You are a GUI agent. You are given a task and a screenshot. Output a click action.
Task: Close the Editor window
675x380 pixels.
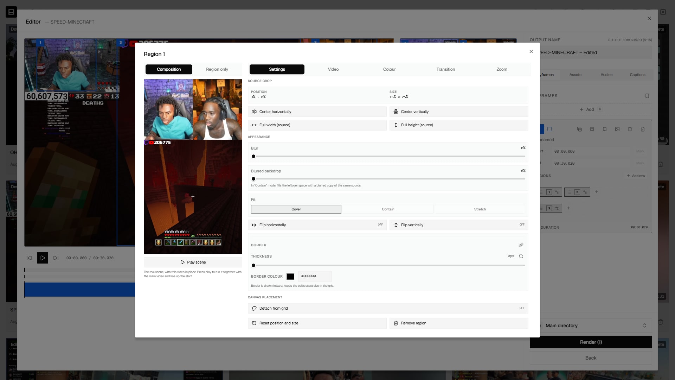(649, 18)
